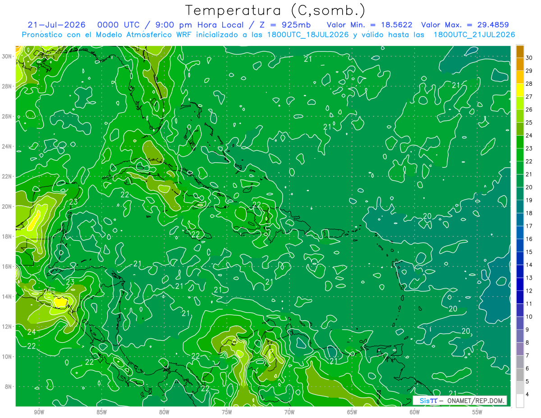Click the 80W longitude axis label
The height and width of the screenshot is (418, 541).
coord(164,412)
